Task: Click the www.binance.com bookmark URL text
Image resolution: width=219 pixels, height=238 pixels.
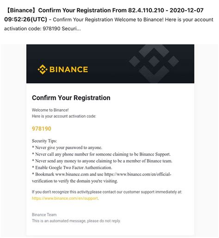Action: pos(72,174)
